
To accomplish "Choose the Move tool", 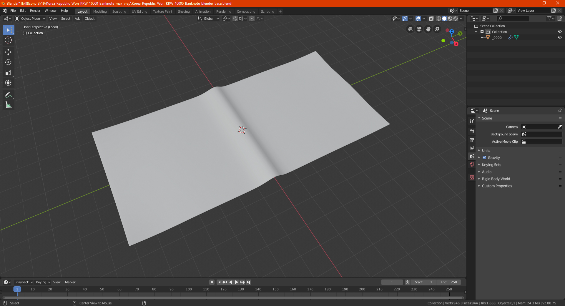I will (x=8, y=52).
